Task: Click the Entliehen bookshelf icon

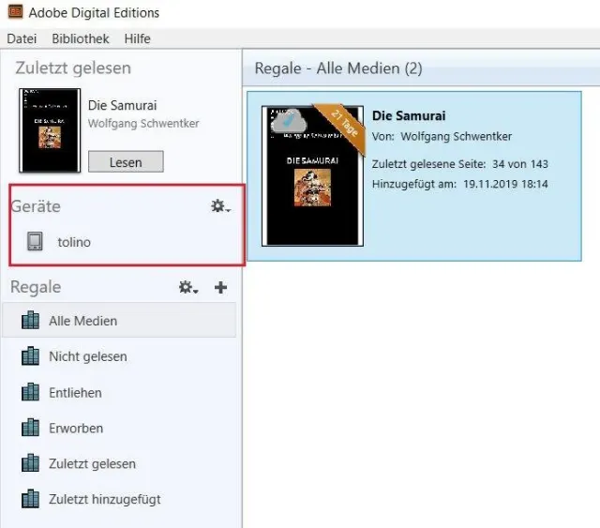Action: pyautogui.click(x=30, y=392)
